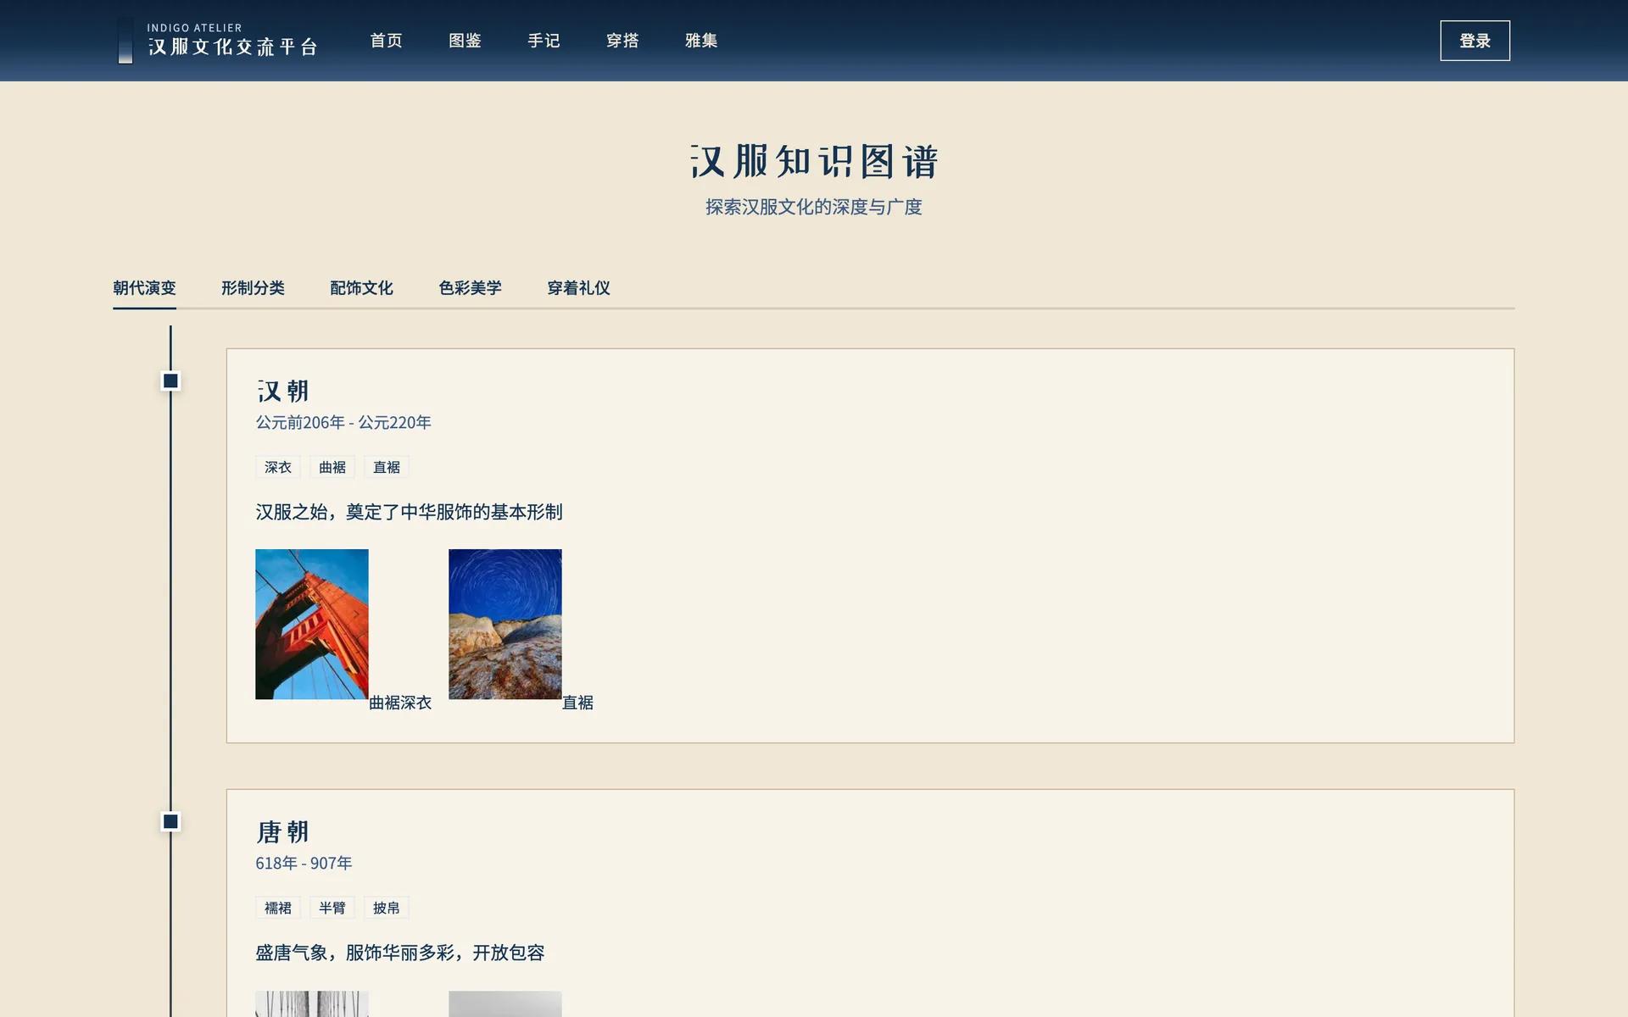This screenshot has height=1017, width=1628.
Task: Select the 朝代演变 tab
Action: (x=144, y=288)
